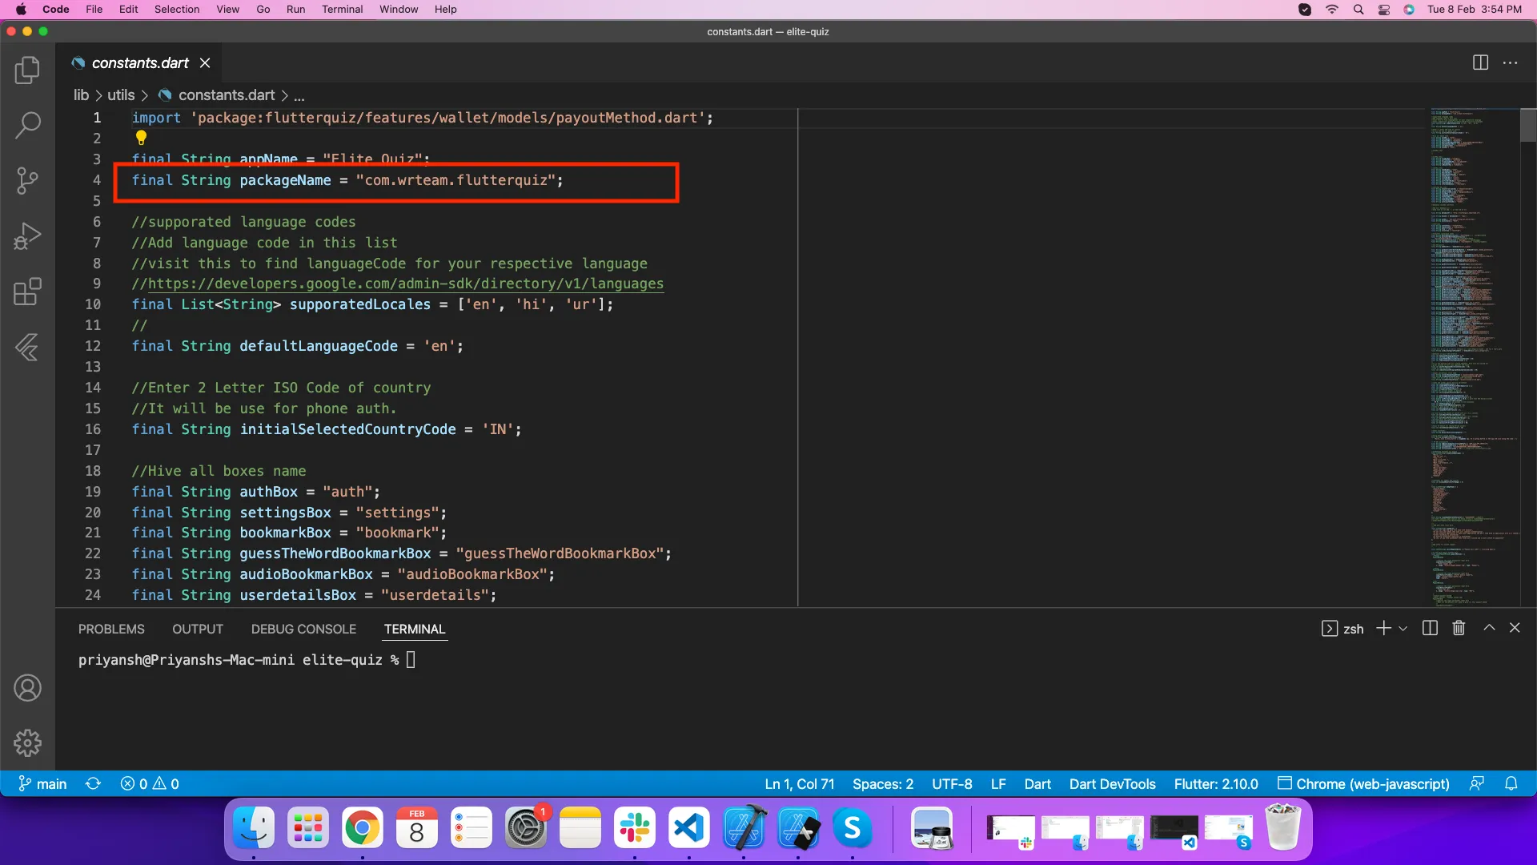Open the Source Control view
The width and height of the screenshot is (1537, 865).
(27, 180)
